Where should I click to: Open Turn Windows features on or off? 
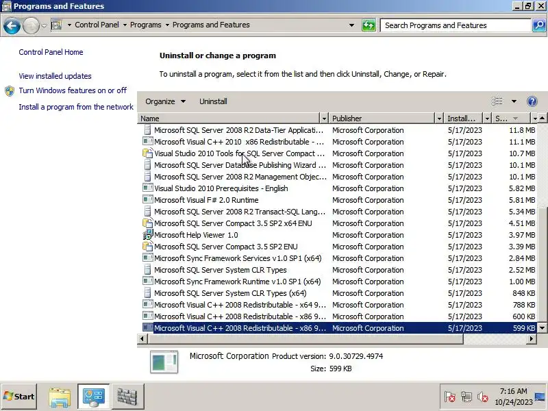pos(73,90)
